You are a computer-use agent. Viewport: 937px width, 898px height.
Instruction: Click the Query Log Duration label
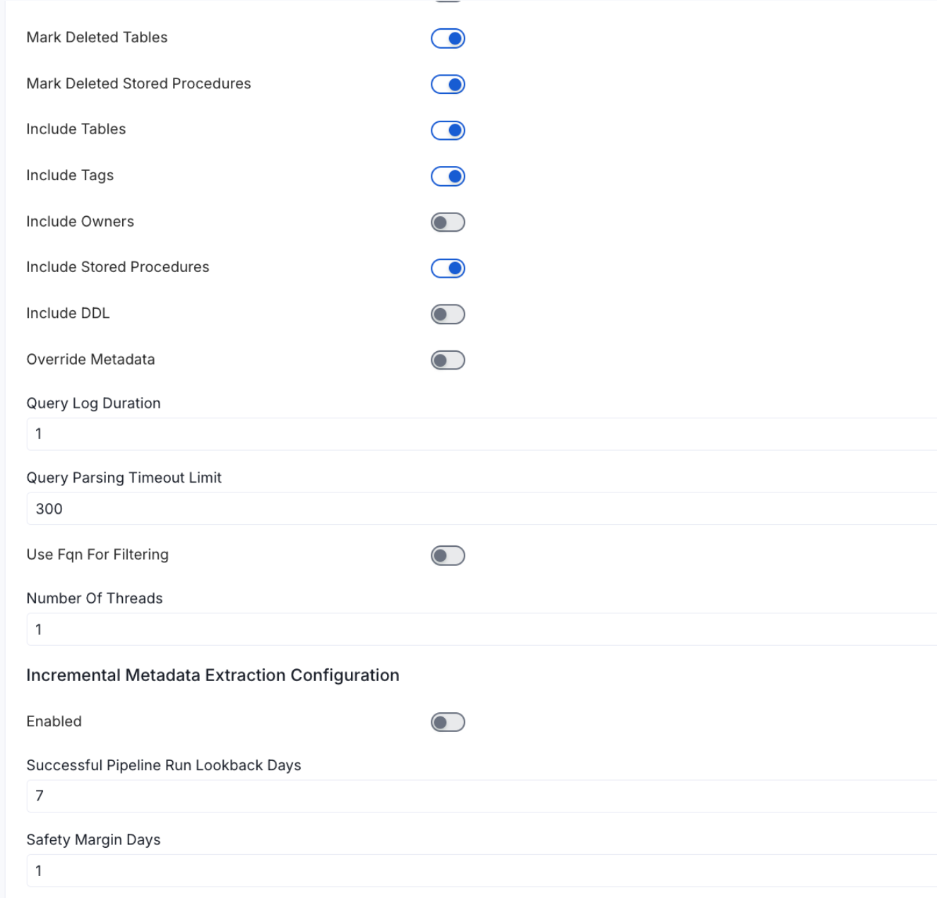tap(93, 403)
